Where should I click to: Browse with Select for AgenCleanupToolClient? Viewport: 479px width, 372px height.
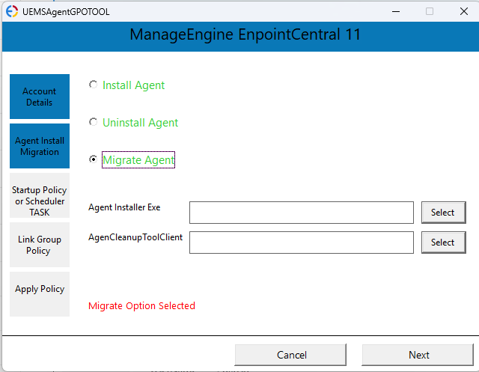tap(444, 243)
